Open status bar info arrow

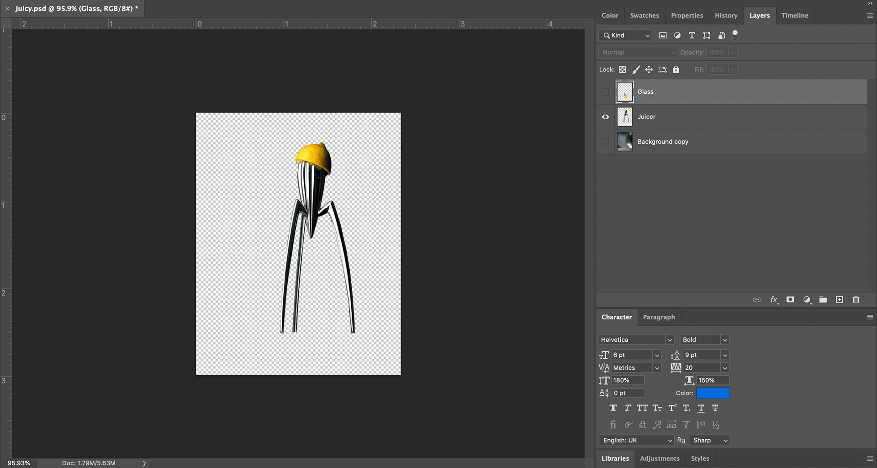(x=144, y=463)
